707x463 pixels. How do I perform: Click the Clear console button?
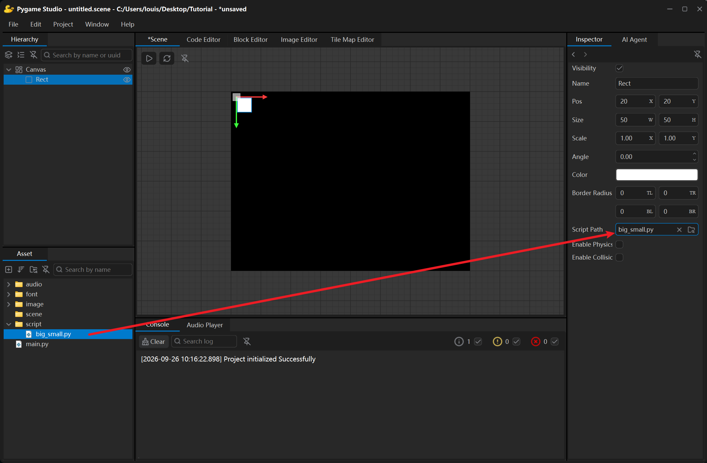(x=154, y=342)
